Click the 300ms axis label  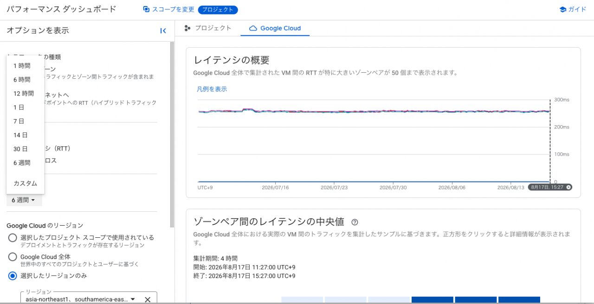[x=562, y=100]
